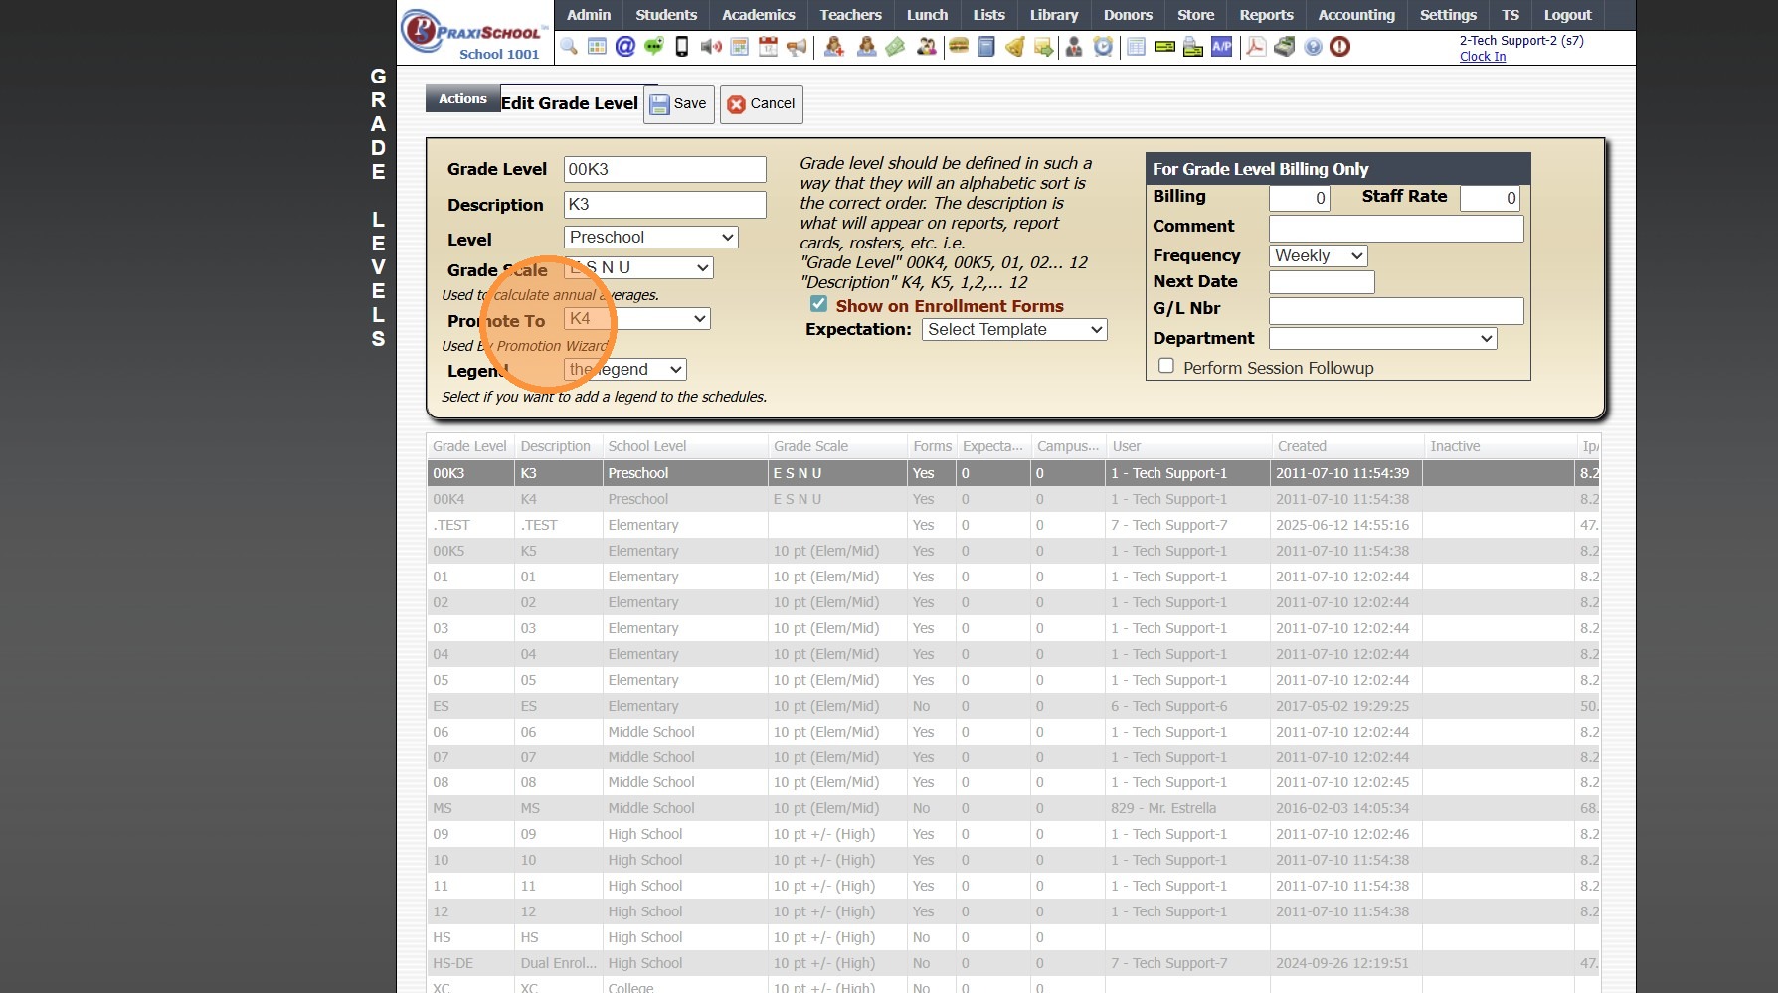The height and width of the screenshot is (993, 1778).
Task: Uncheck Show on Enrollment Forms checkbox
Action: coord(818,304)
